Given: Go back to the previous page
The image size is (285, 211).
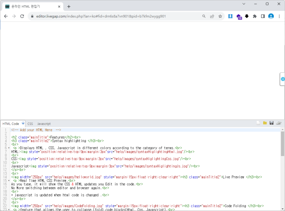Looking at the screenshot, I should click(6, 16).
